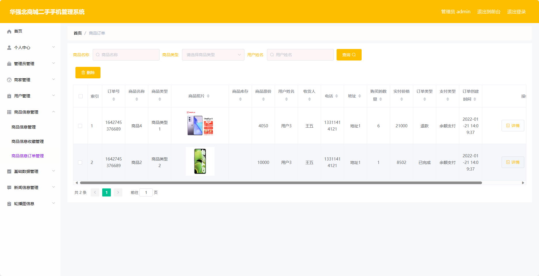Click the clipboard icon beside 轮播图信息
539x276 pixels.
[9, 204]
